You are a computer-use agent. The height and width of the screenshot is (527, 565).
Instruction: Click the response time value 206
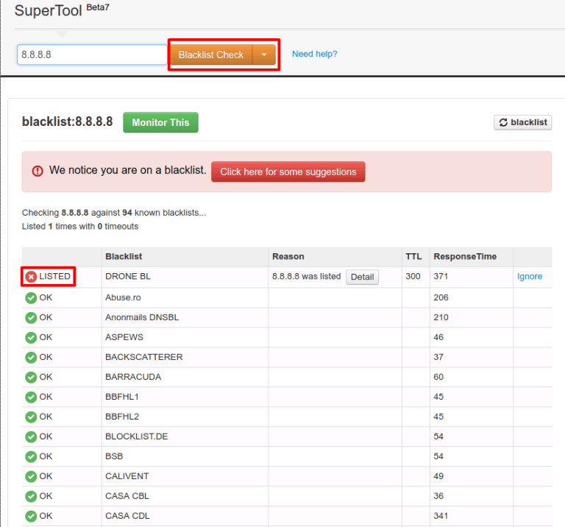click(441, 298)
